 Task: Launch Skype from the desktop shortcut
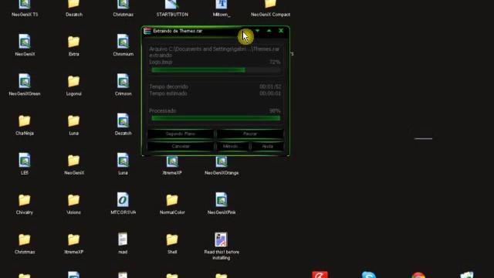(369, 275)
